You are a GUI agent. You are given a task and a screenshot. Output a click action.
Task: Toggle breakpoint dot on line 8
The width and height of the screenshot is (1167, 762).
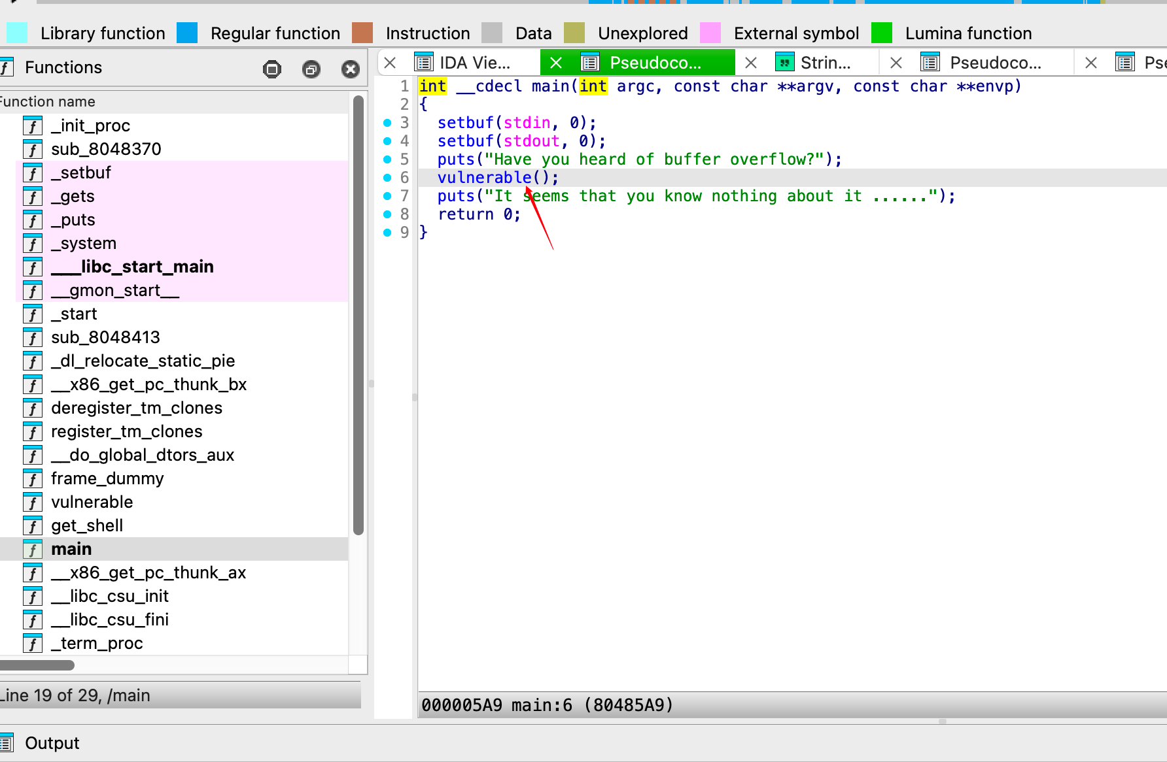click(387, 214)
